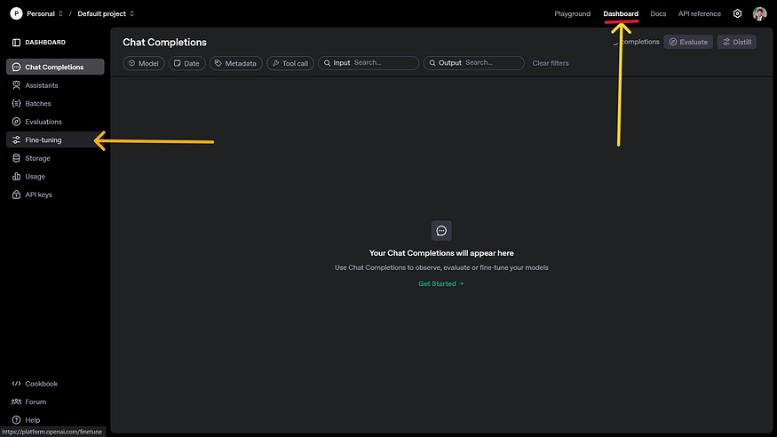This screenshot has width=777, height=437.
Task: Click the Storage database icon
Action: 16,159
